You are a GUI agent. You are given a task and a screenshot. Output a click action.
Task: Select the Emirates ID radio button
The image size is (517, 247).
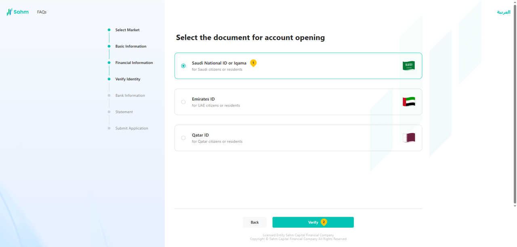click(183, 102)
